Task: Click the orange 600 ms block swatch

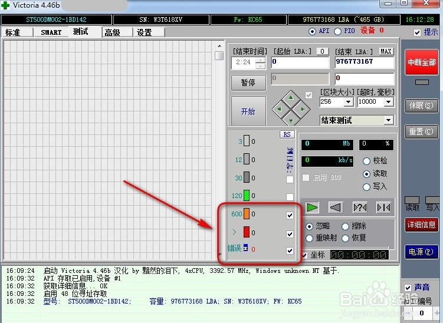Action: (247, 214)
